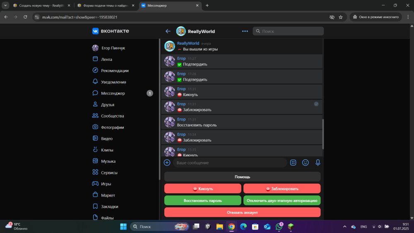Select the 11:28 Подтвердить message
The width and height of the screenshot is (414, 233).
coord(242,77)
